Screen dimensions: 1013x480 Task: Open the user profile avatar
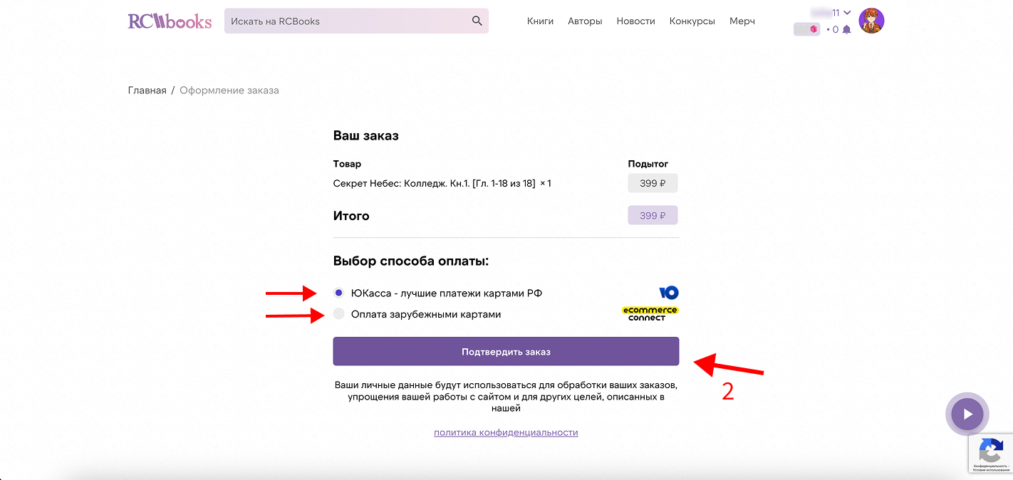click(x=871, y=21)
